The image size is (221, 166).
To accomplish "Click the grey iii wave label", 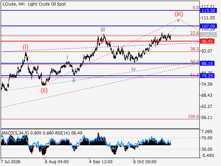I will point(103,30).
